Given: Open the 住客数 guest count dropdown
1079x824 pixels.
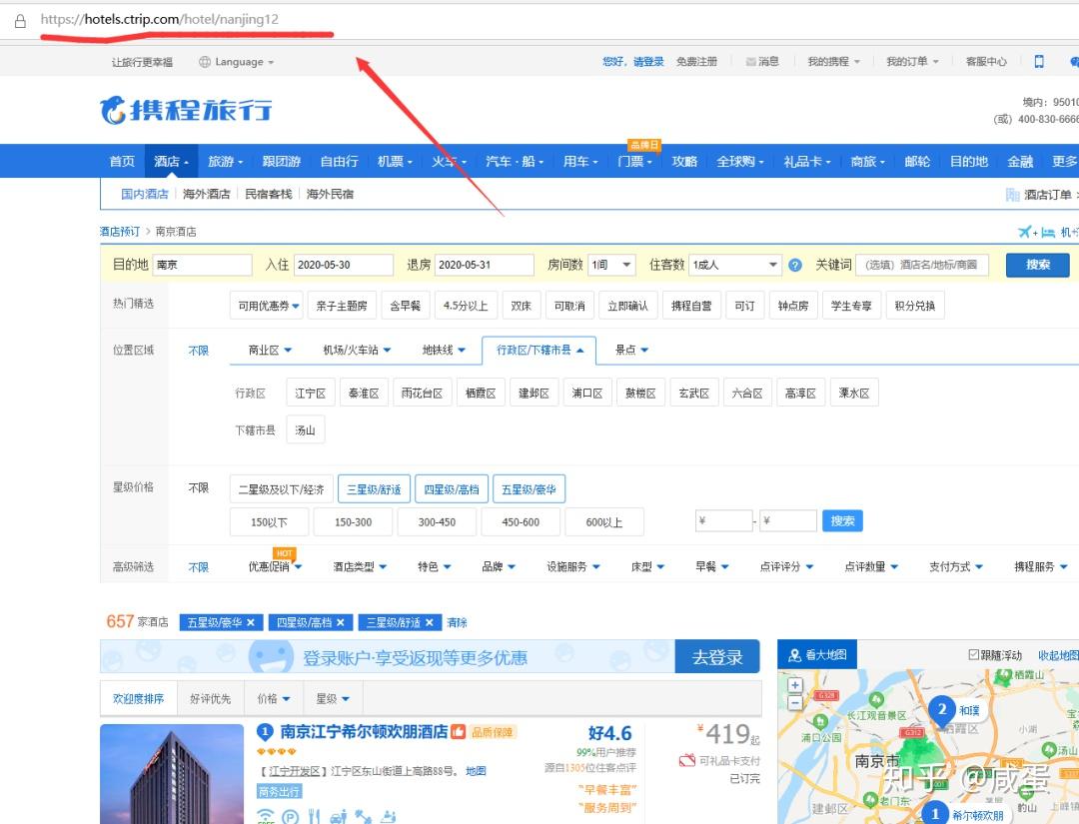Looking at the screenshot, I should click(735, 265).
